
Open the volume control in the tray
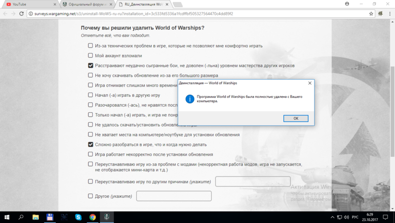pos(347,217)
